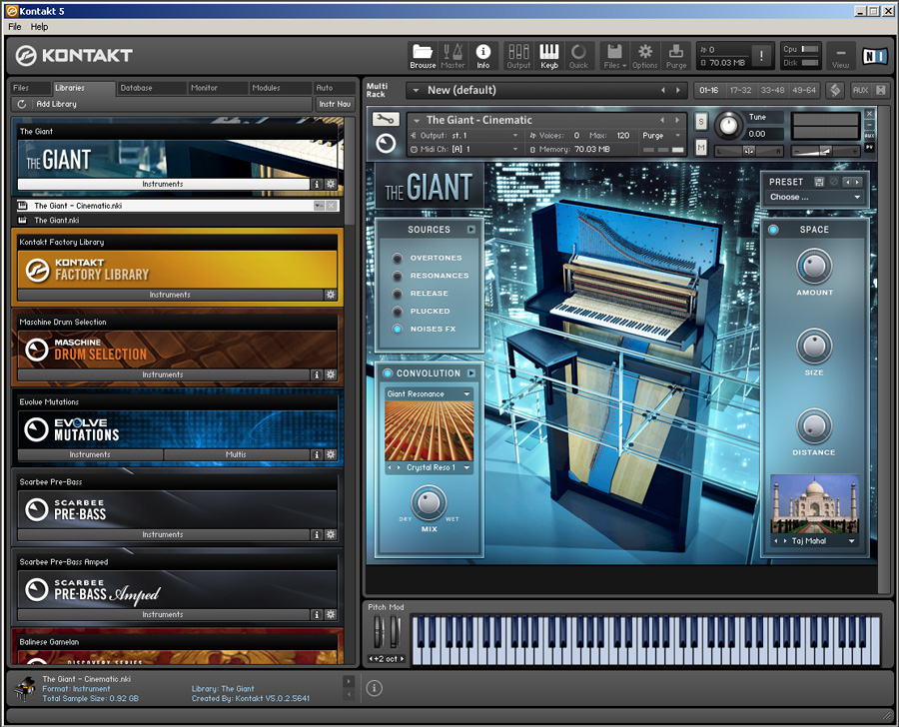
Task: Open Scarbee Pre-Bass settings gear
Action: (331, 534)
